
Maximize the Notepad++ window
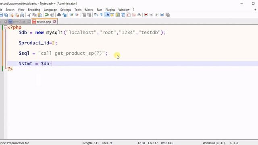point(253,3)
